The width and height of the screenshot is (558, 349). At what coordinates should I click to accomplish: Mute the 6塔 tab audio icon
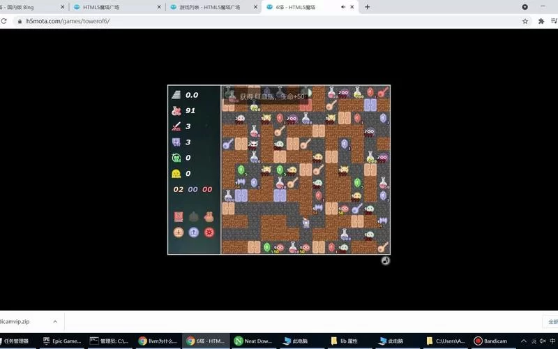pos(343,7)
